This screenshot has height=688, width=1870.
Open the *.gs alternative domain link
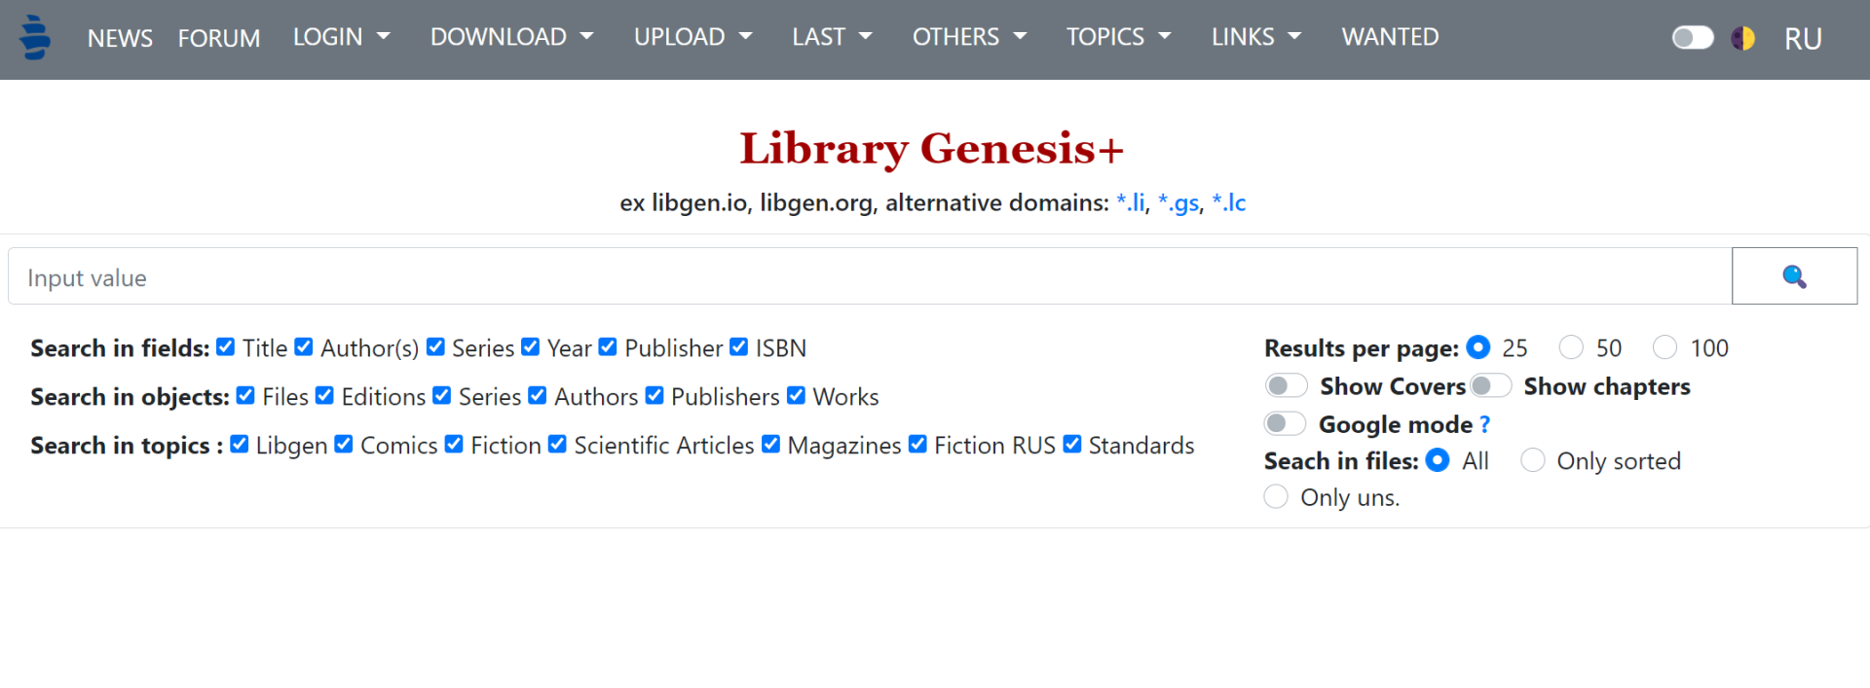coord(1178,202)
